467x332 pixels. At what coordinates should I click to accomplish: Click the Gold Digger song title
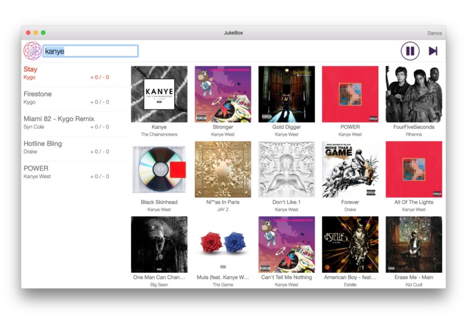coord(286,127)
